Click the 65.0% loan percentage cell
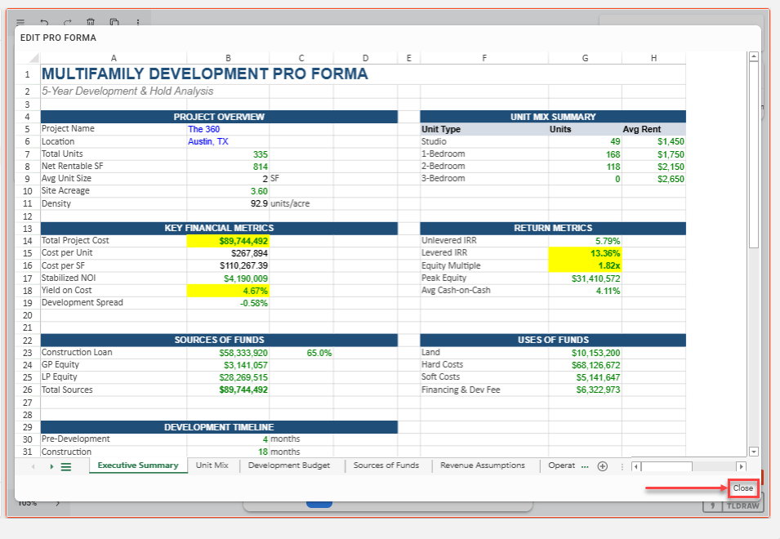Image resolution: width=780 pixels, height=539 pixels. (301, 353)
